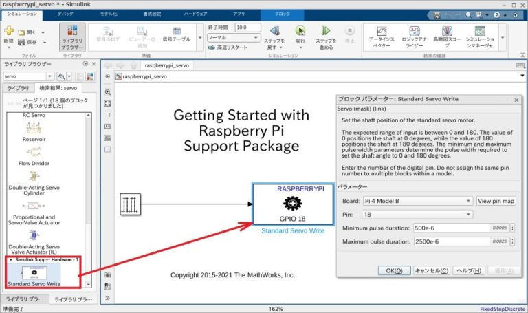
Task: Switch to the 書式設定 ribbon tab
Action: click(x=152, y=14)
